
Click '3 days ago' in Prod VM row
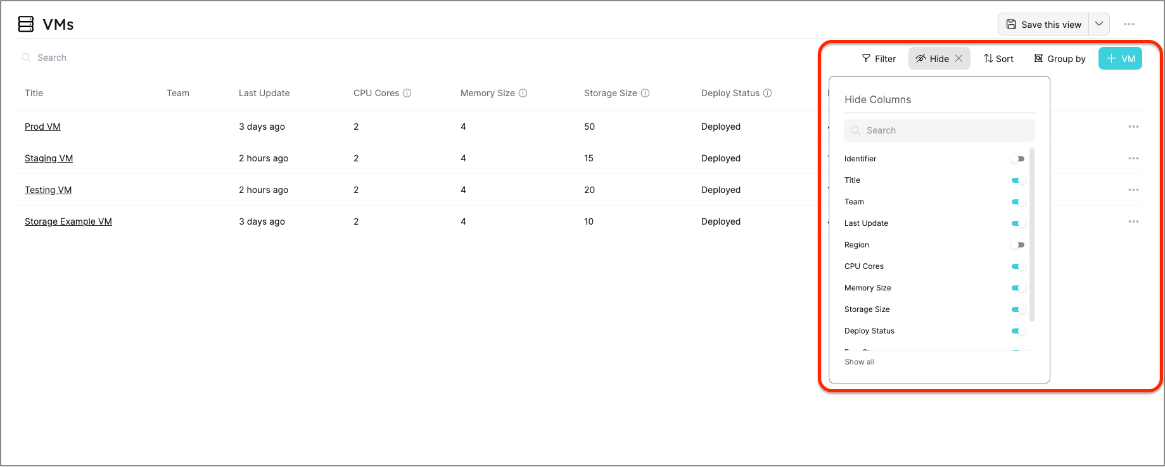click(x=262, y=127)
